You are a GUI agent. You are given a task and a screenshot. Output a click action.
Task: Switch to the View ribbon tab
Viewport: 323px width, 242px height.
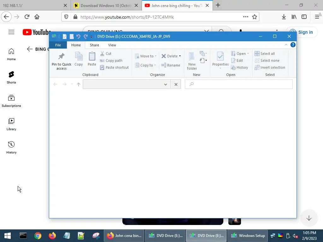tap(112, 45)
